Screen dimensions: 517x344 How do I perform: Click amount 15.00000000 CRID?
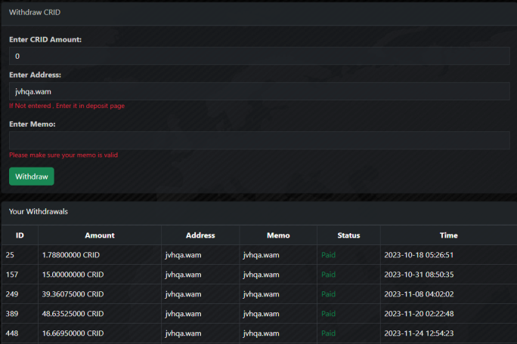pos(73,275)
